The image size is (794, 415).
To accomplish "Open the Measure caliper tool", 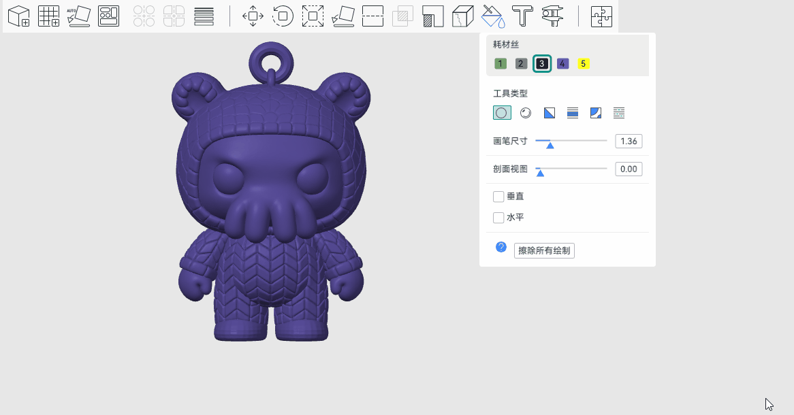I will pyautogui.click(x=552, y=16).
